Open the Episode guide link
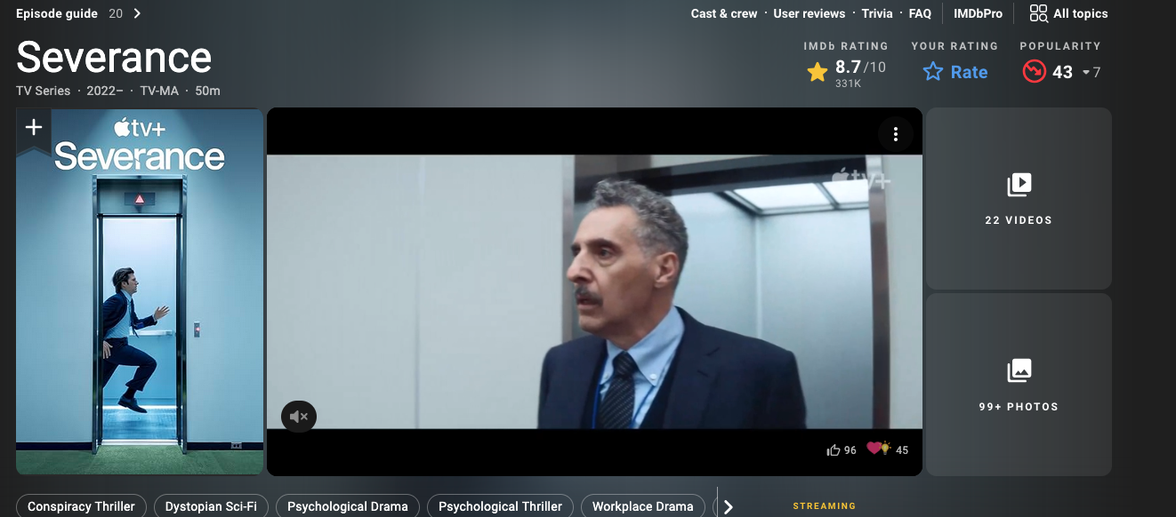 (57, 13)
